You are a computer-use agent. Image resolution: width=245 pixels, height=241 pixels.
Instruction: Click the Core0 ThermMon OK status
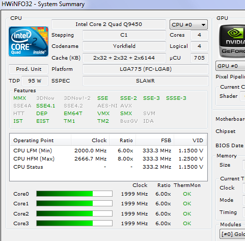187,194
